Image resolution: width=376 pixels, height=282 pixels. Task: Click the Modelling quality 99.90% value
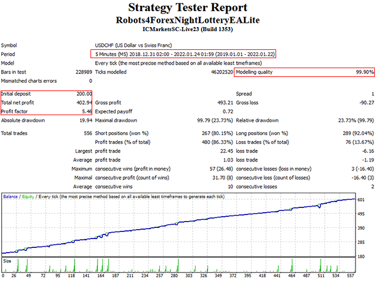click(x=365, y=72)
